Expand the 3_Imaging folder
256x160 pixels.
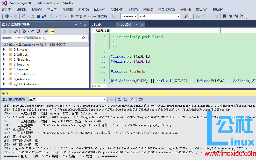[x=4, y=64]
